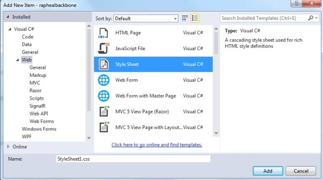The image size is (323, 180).
Task: Select the Windows Forms category
Action: (x=39, y=129)
